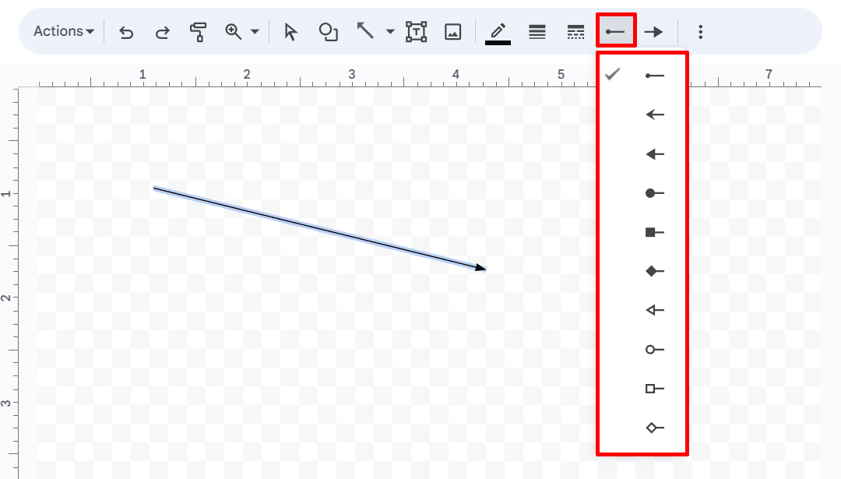The height and width of the screenshot is (479, 841).
Task: Click the Undo button
Action: tap(125, 31)
